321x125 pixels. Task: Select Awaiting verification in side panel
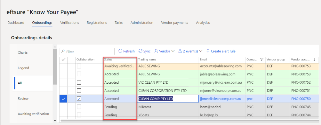pos(33,114)
